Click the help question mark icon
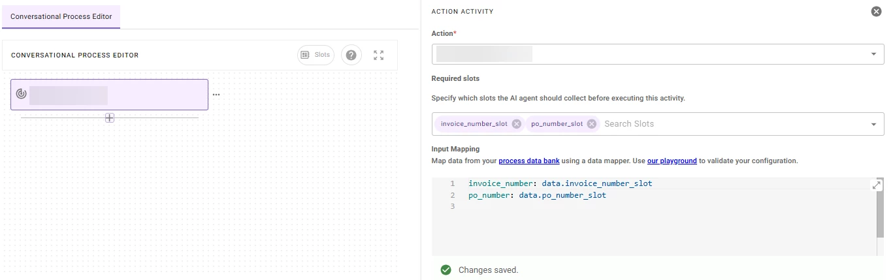 351,55
